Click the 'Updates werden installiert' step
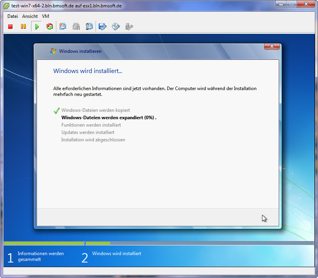Screen dimensions: 318x278 (88, 132)
